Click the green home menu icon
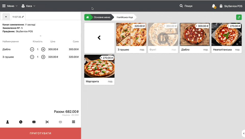The height and width of the screenshot is (139, 245). 88,17
